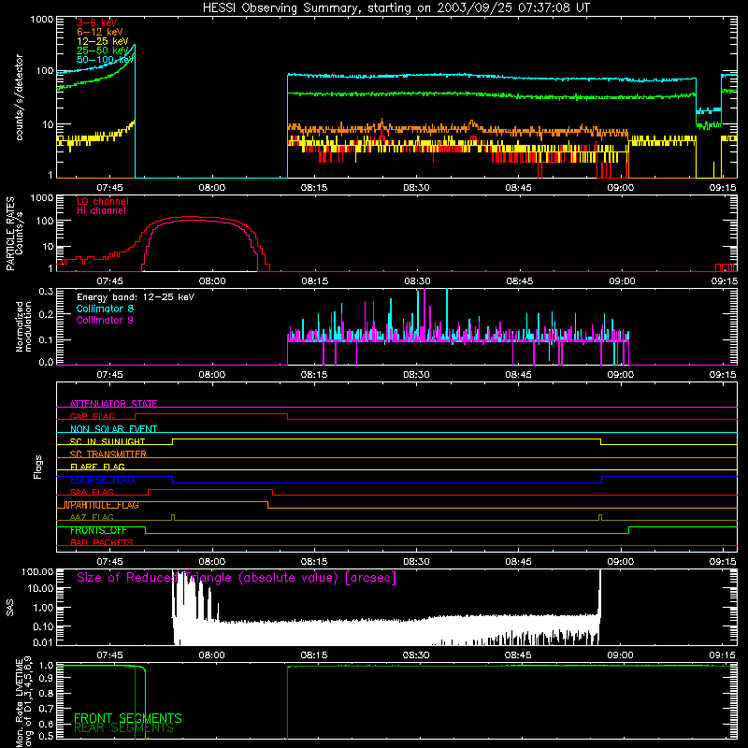748x748 pixels.
Task: Select the 'Size of Reduced Triangle' caption
Action: [237, 577]
